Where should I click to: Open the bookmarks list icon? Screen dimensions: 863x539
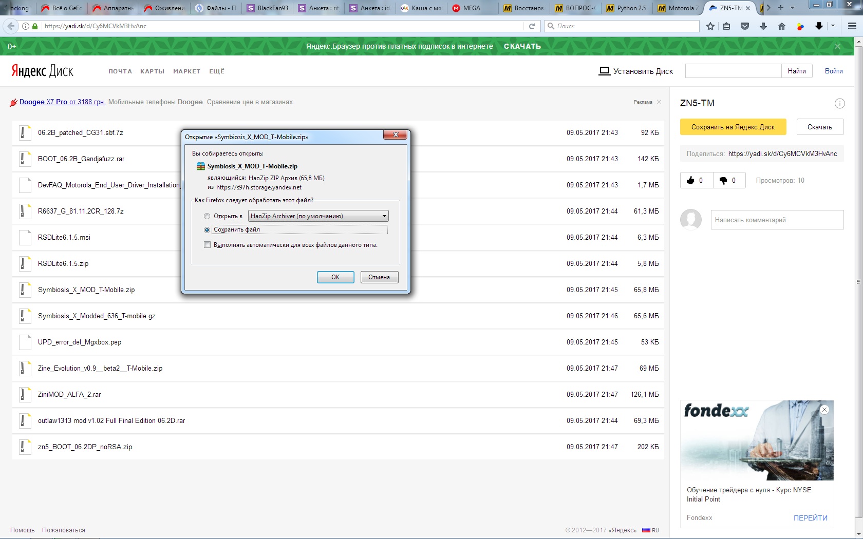[x=726, y=26]
